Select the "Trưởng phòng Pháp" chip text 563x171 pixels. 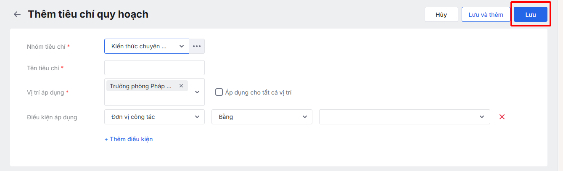(140, 86)
